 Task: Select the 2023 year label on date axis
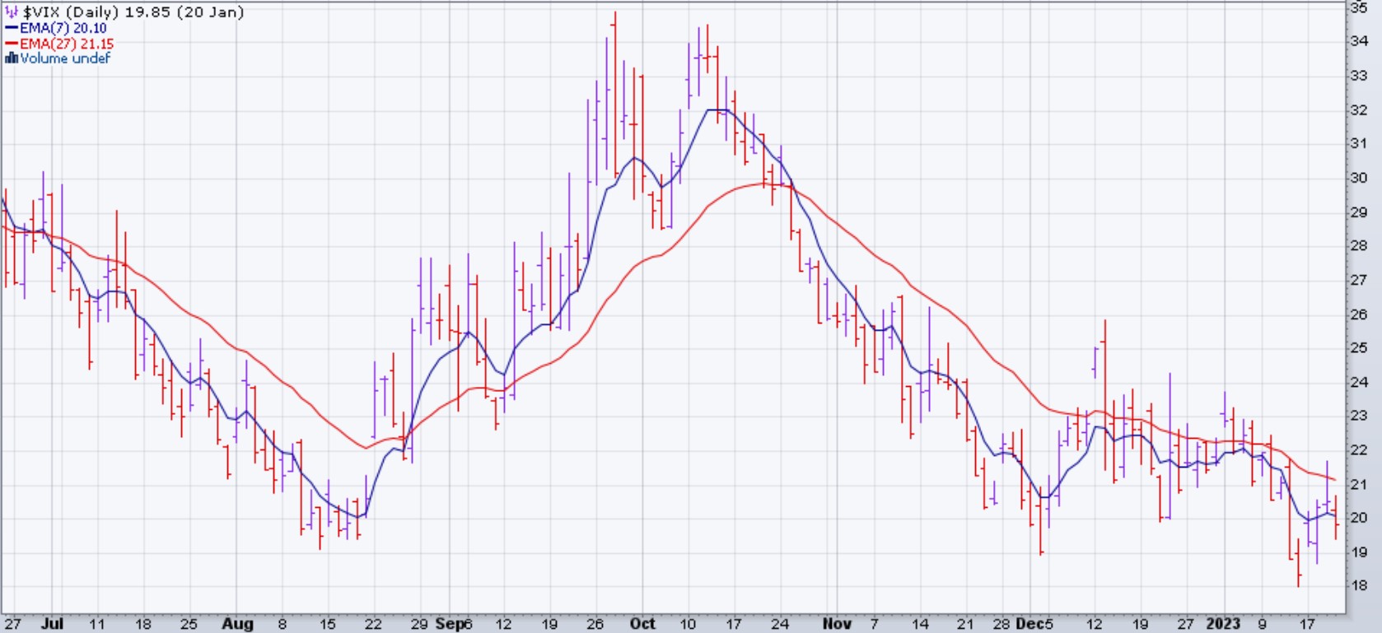click(1223, 624)
